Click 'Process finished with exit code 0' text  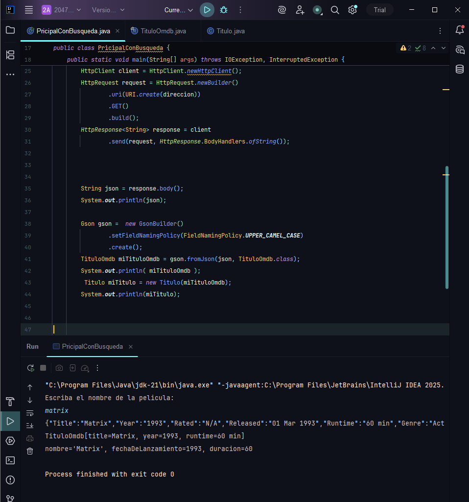(109, 474)
